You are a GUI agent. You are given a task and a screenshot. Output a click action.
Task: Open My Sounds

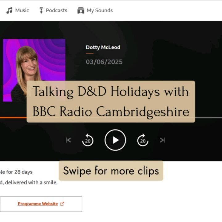pos(95,10)
